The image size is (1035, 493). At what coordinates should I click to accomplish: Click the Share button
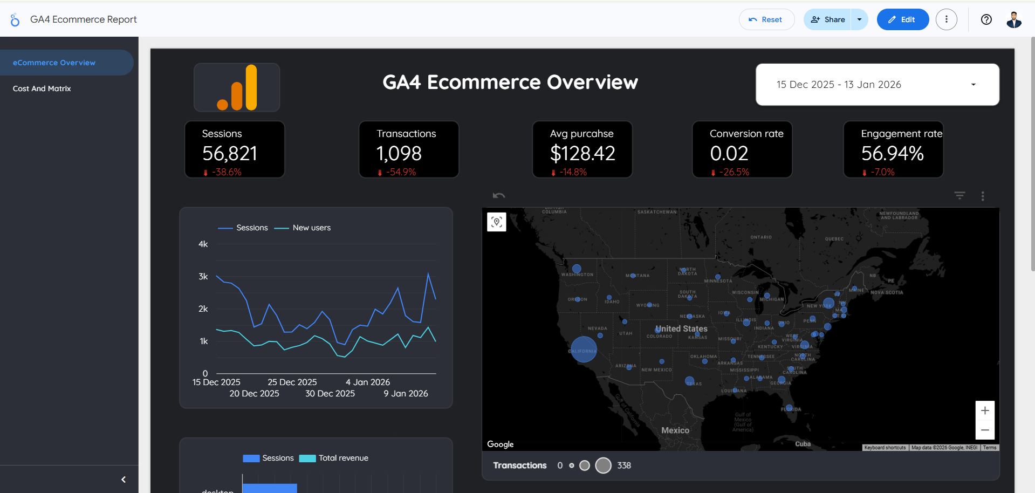tap(827, 19)
